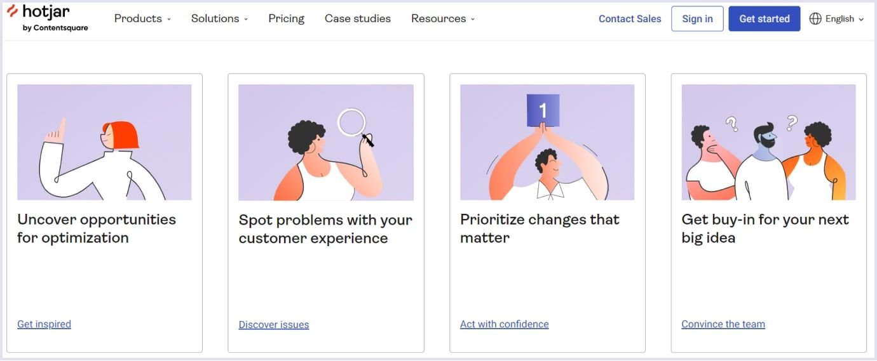Image resolution: width=877 pixels, height=361 pixels.
Task: Follow the Get inspired link
Action: pyautogui.click(x=44, y=324)
